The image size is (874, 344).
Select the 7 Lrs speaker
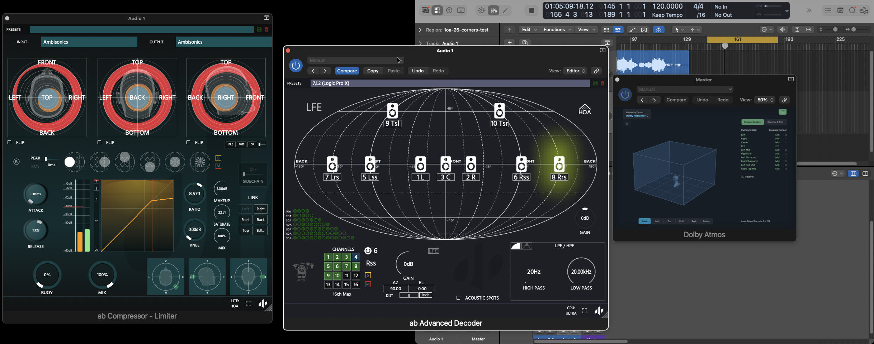tap(332, 164)
